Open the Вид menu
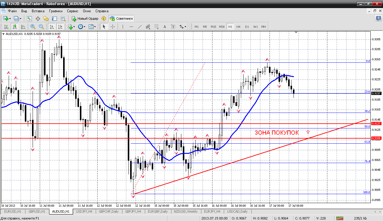 coord(24,11)
